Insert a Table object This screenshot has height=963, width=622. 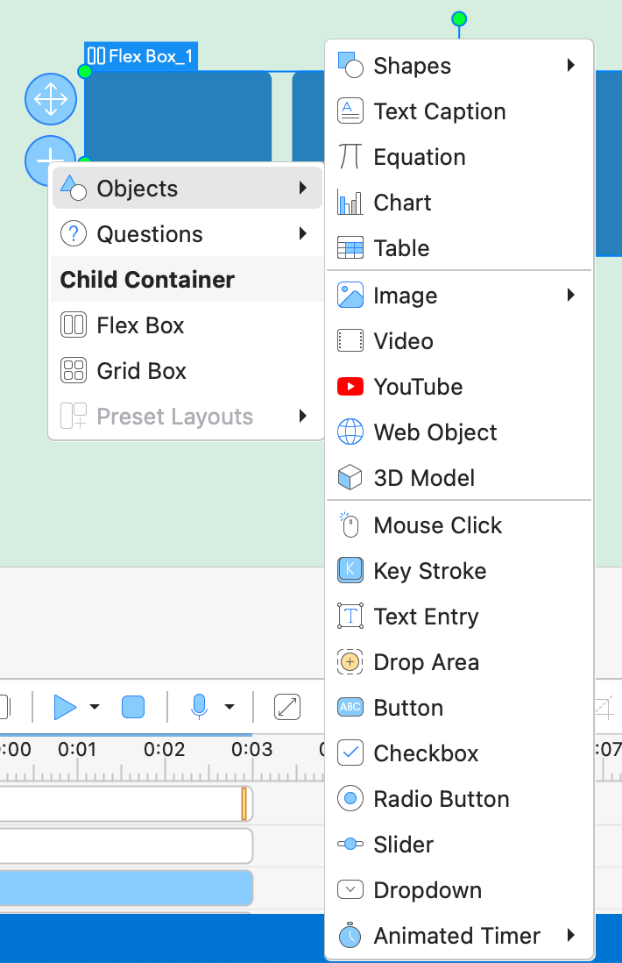[401, 248]
